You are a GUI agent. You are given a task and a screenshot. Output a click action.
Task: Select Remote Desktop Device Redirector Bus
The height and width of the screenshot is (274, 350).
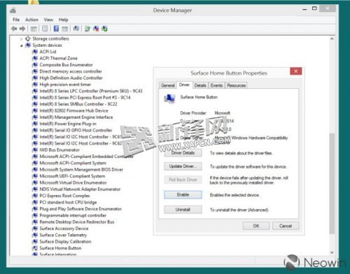coord(77,222)
